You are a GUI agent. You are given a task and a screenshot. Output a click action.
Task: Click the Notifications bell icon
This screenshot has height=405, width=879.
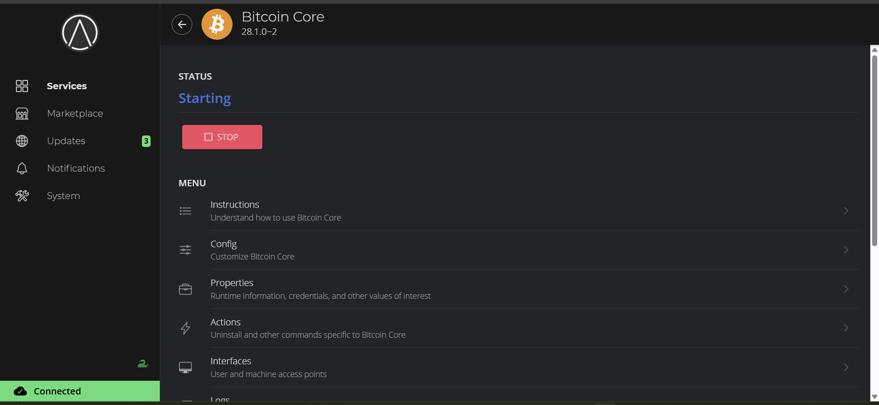click(22, 168)
